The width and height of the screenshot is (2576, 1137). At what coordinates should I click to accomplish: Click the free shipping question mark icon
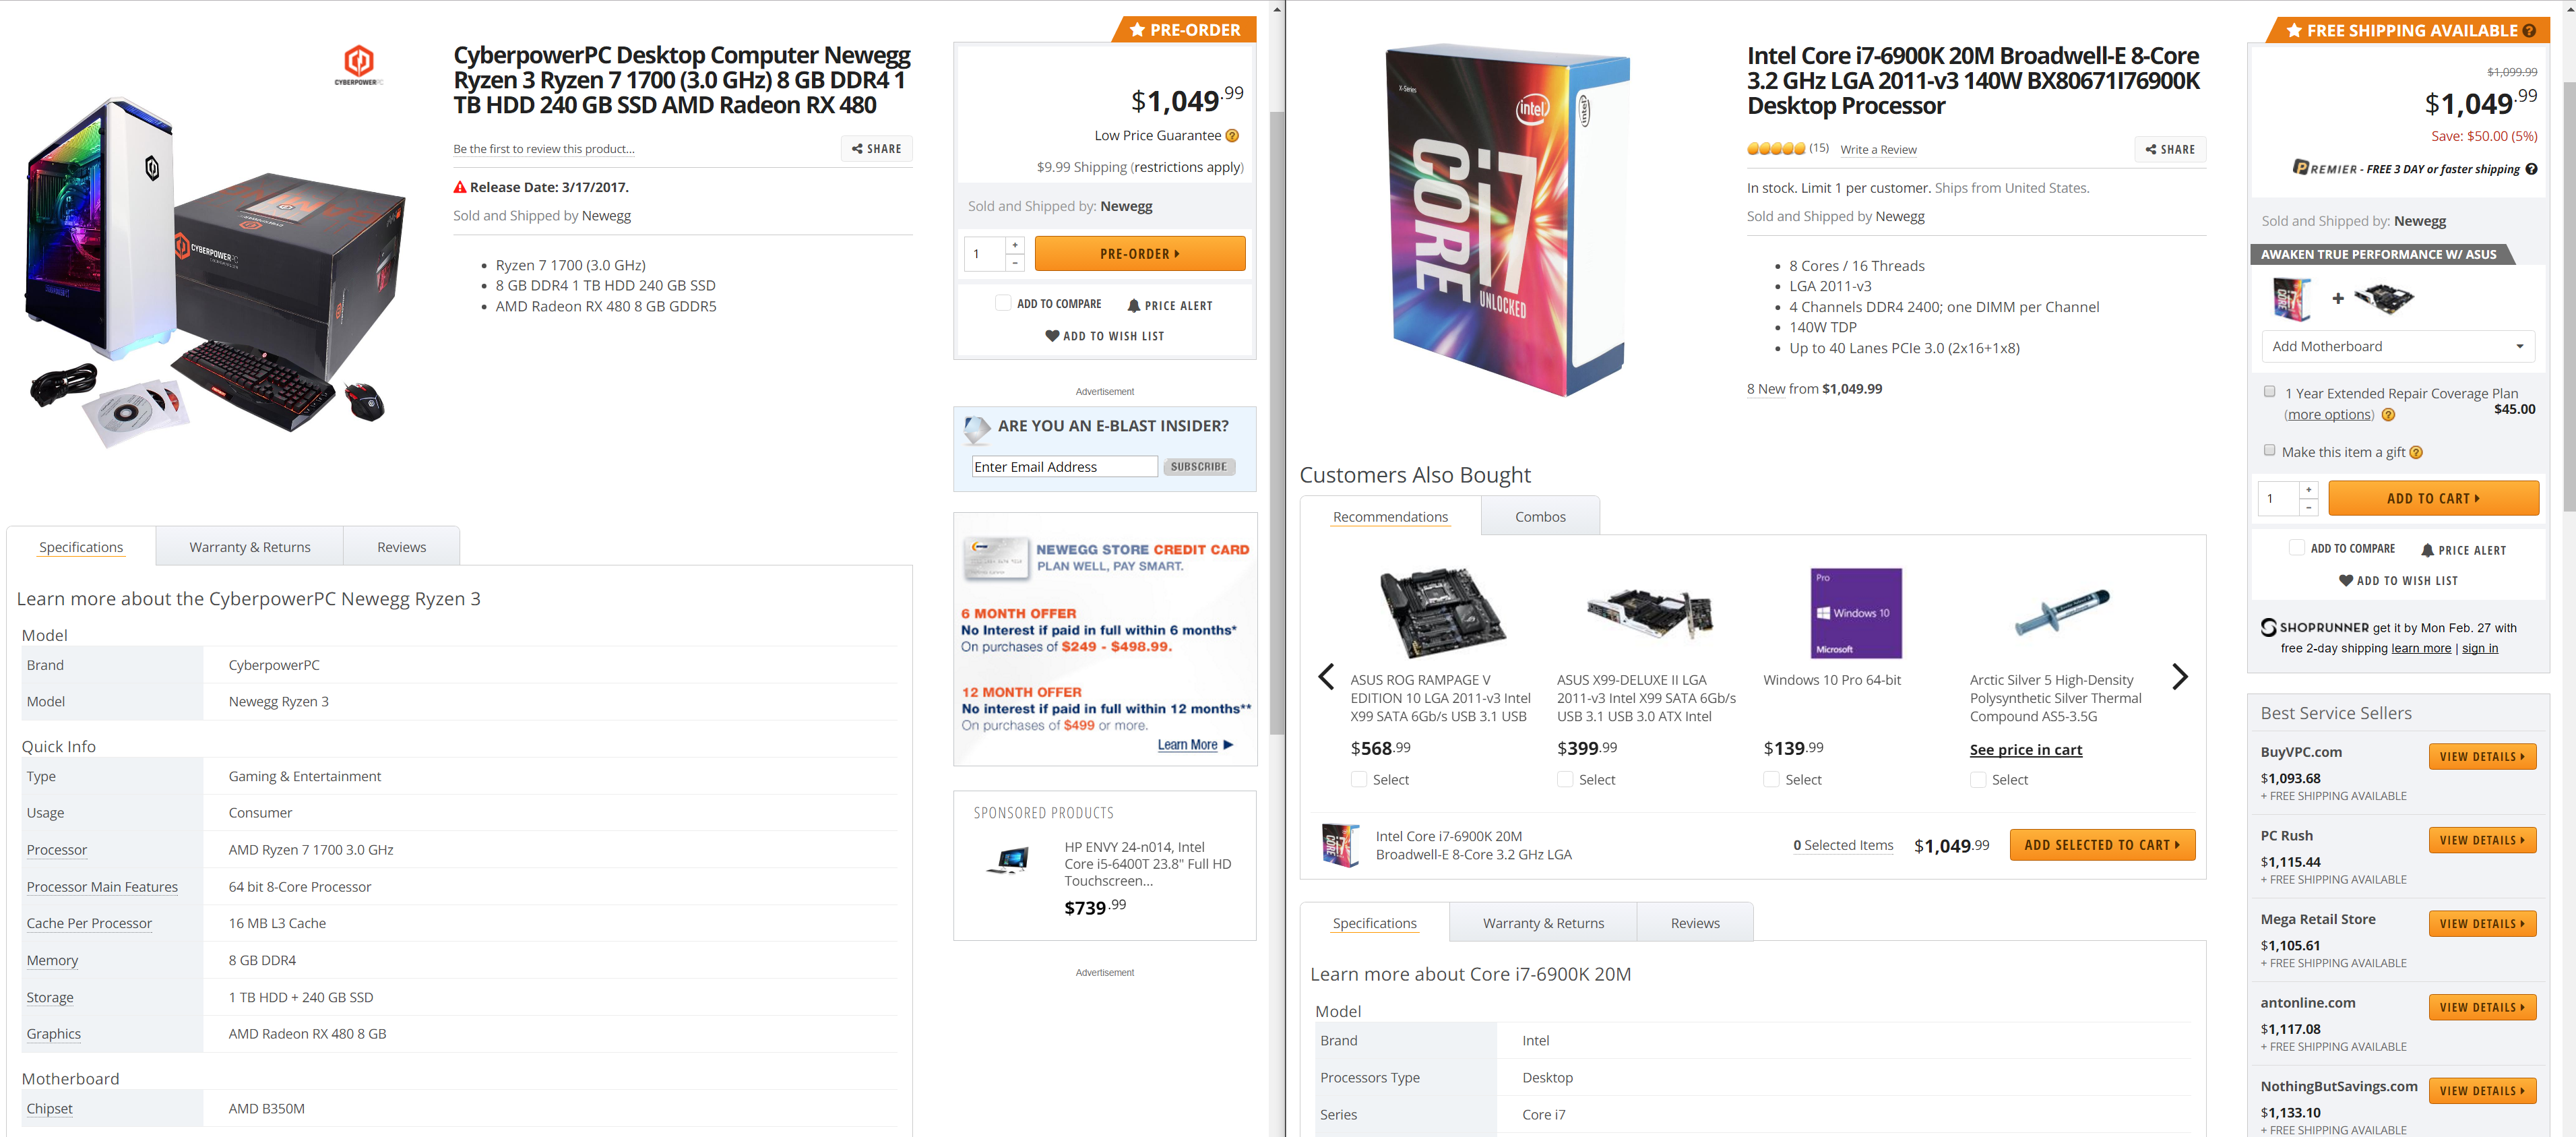[x=2529, y=31]
